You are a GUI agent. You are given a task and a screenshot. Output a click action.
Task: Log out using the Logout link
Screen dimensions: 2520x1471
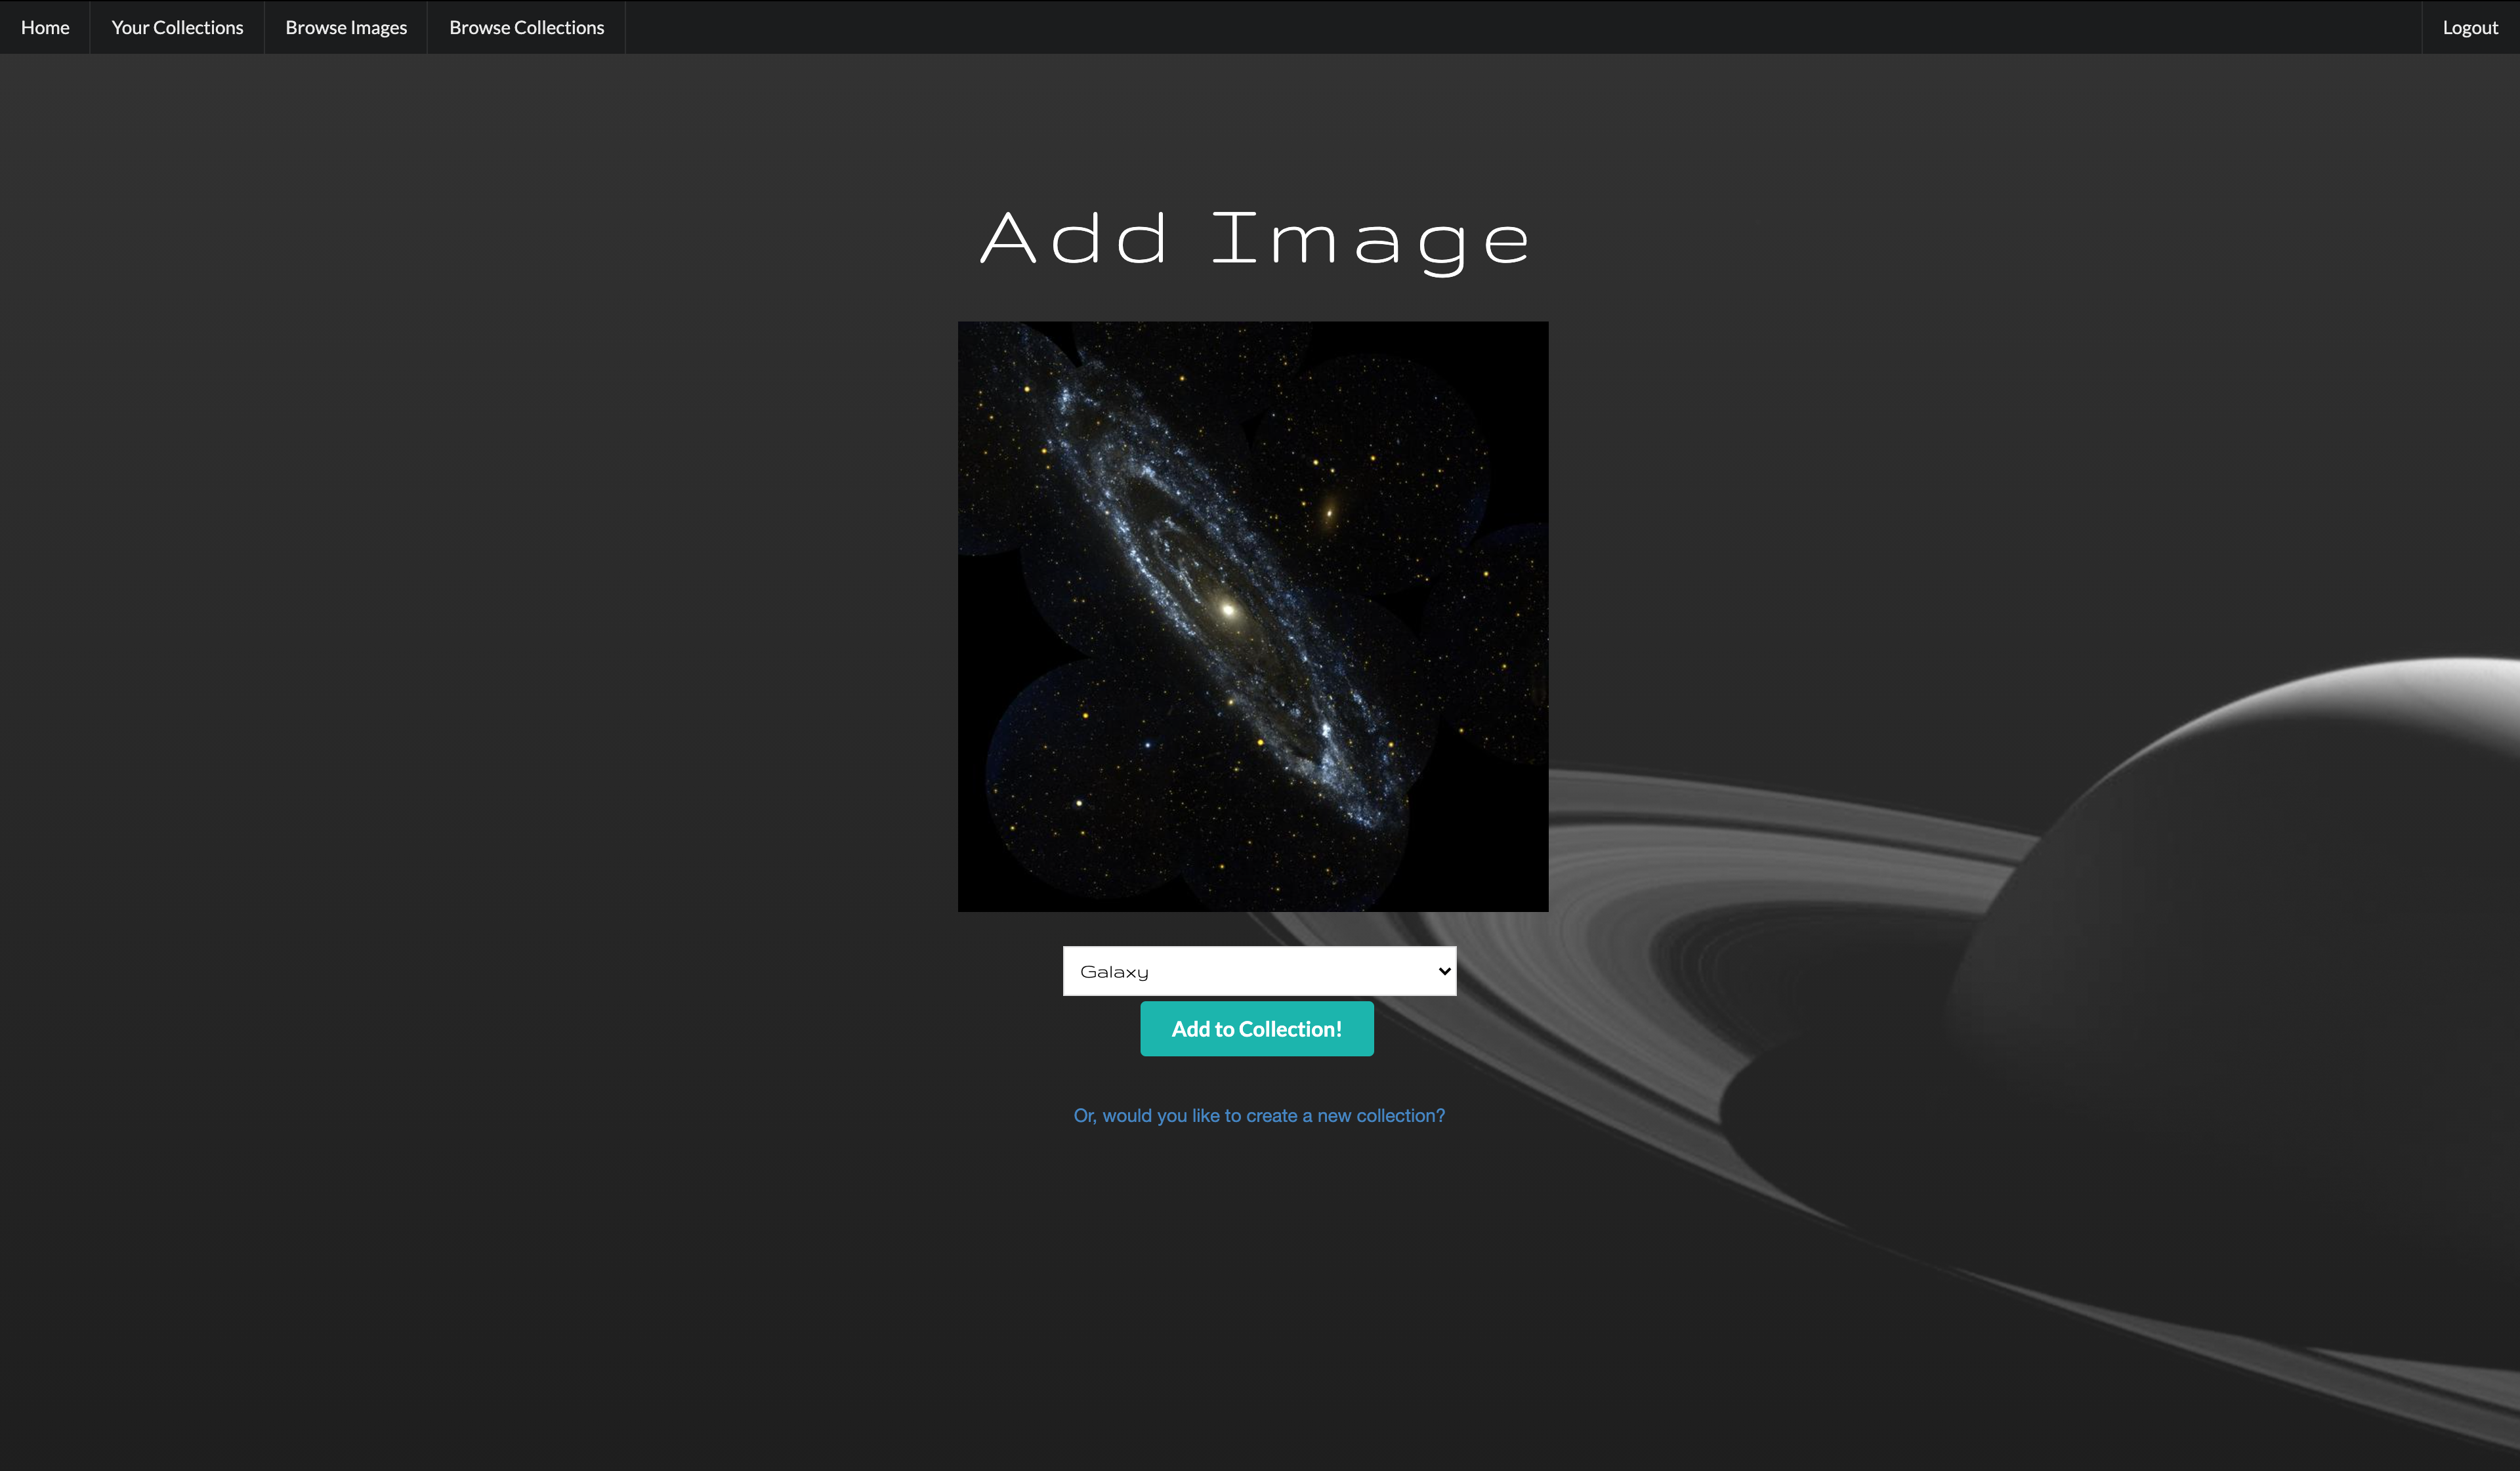[x=2469, y=27]
